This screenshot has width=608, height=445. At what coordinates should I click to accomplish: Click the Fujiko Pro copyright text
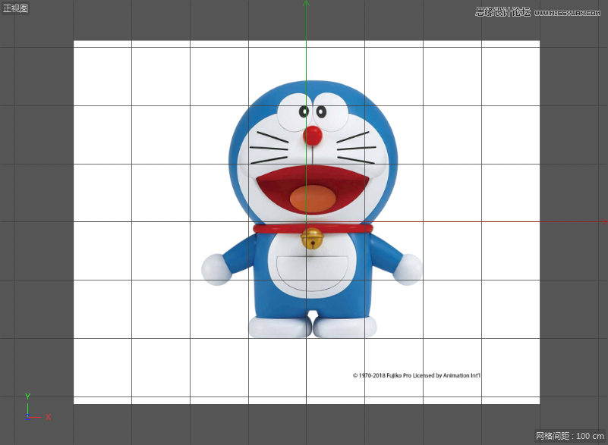[417, 374]
